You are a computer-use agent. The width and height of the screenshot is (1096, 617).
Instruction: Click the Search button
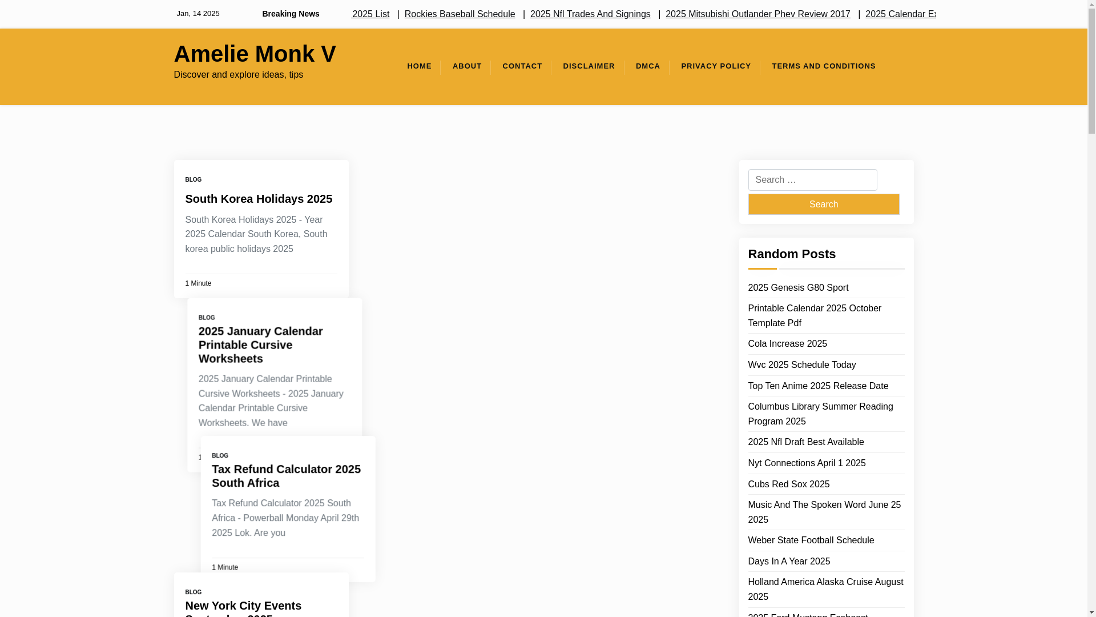coord(823,204)
